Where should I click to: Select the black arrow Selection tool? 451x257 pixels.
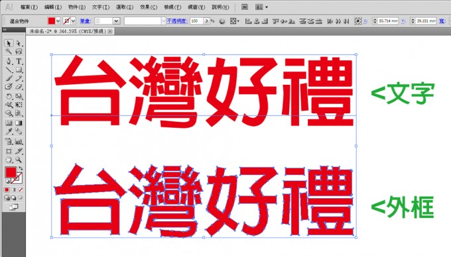tap(9, 43)
